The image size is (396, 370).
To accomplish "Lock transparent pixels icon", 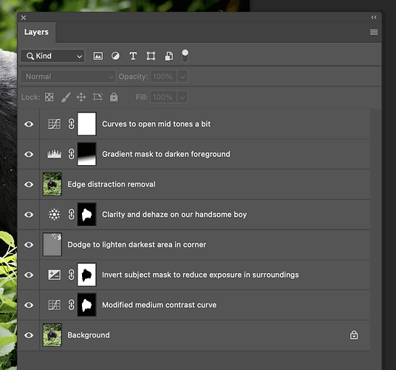I will [x=49, y=97].
